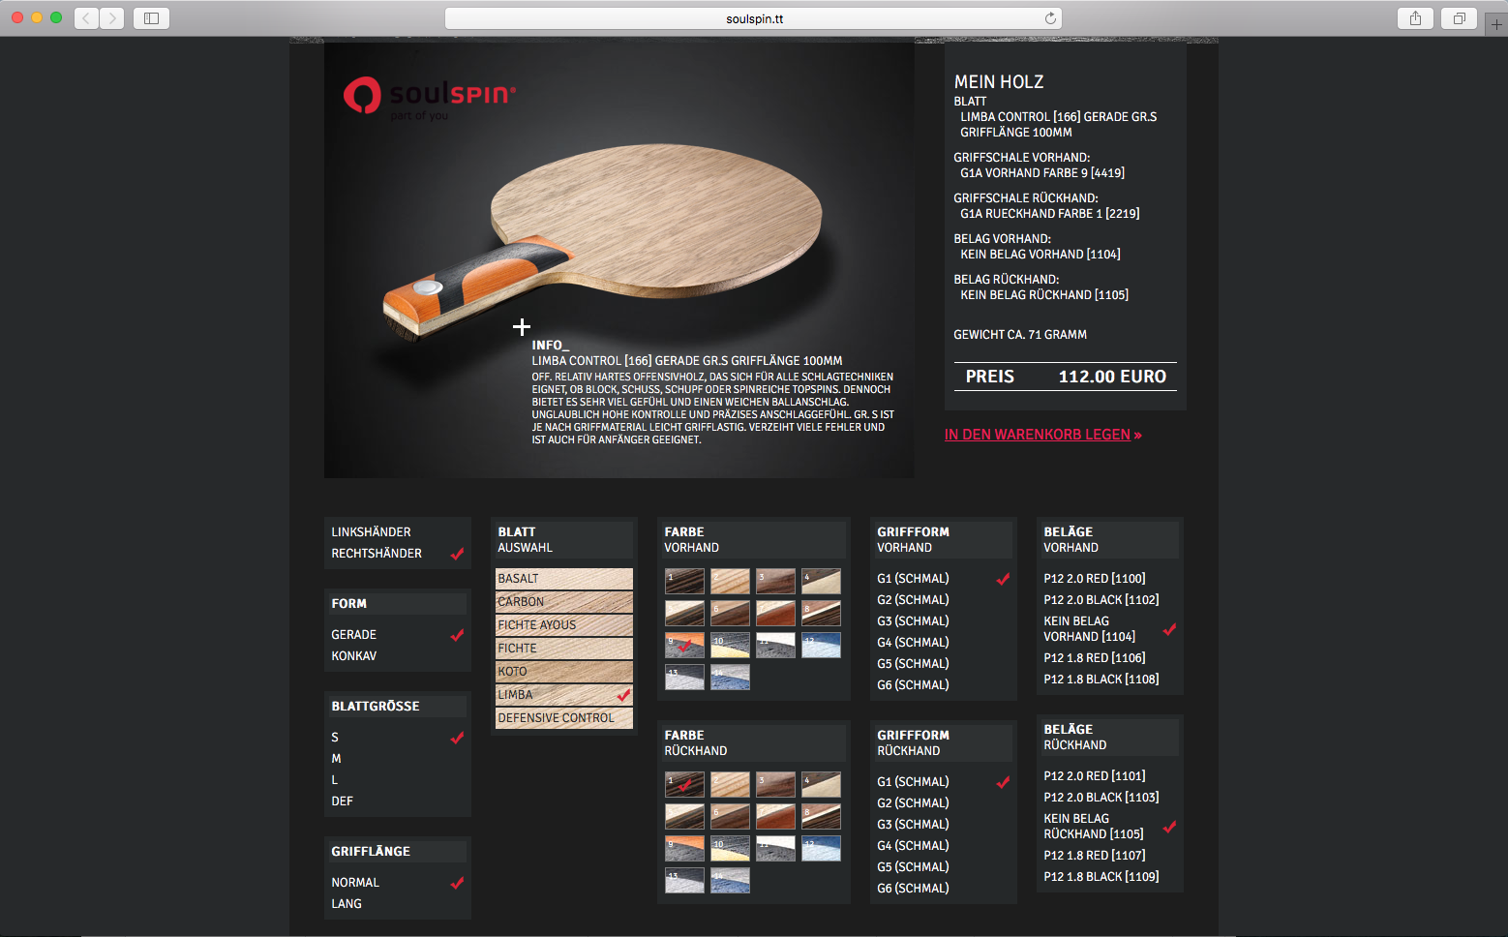Select P12 2.0 RED [1101] backhand rubber

click(1095, 776)
